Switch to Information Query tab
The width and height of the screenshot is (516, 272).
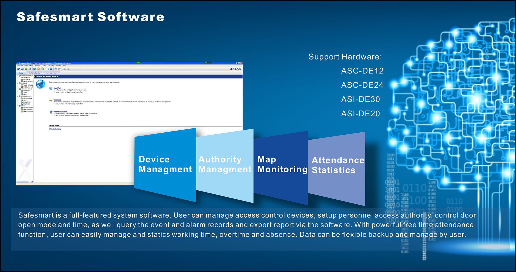pos(51,73)
